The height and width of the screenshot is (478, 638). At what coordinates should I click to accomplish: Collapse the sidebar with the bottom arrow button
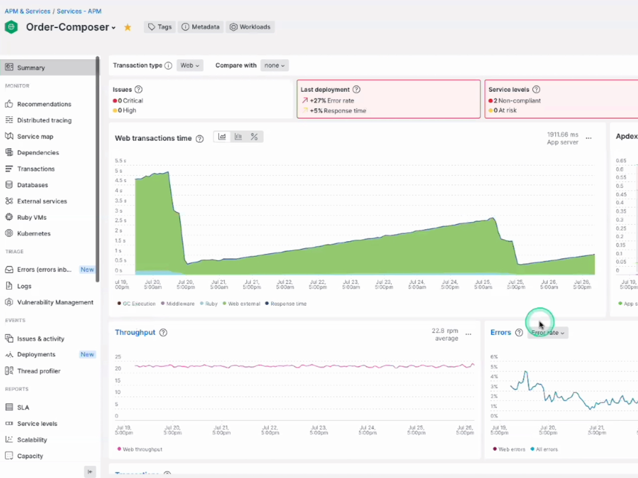90,472
